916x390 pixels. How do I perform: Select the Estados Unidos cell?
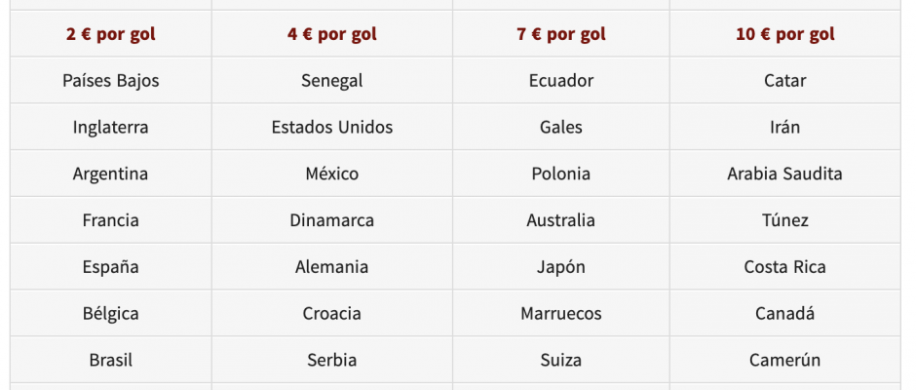(x=332, y=127)
